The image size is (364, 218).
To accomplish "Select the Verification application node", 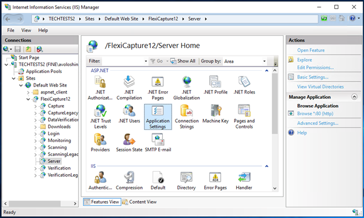I will pos(59,168).
